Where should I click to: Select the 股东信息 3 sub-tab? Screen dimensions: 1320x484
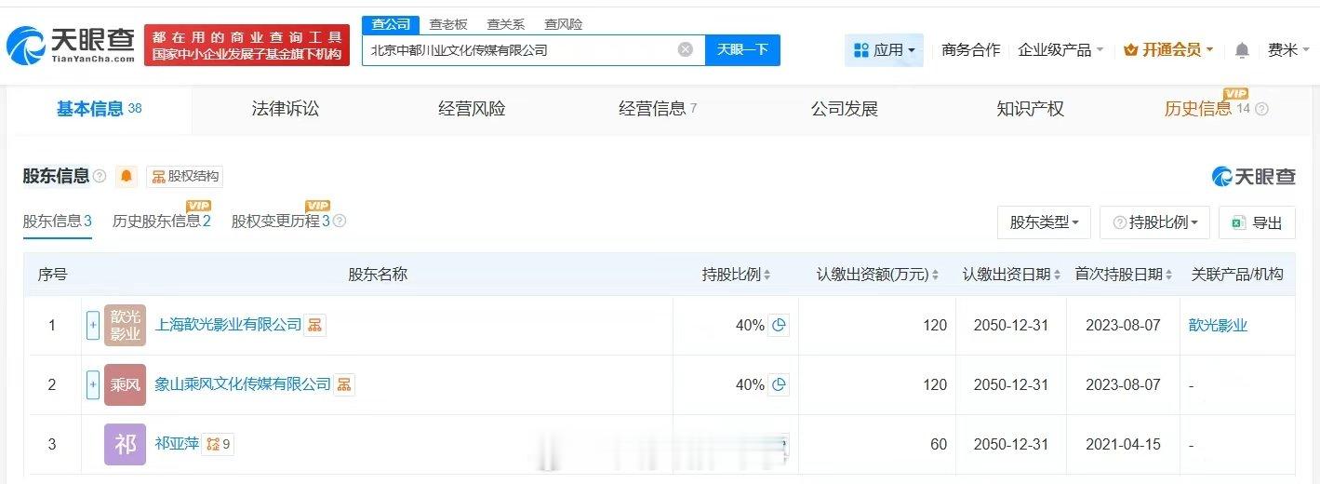click(57, 222)
